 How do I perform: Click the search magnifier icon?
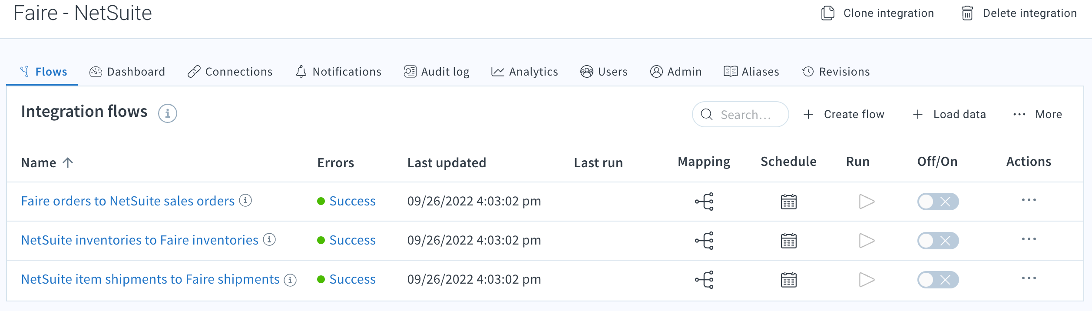click(707, 114)
